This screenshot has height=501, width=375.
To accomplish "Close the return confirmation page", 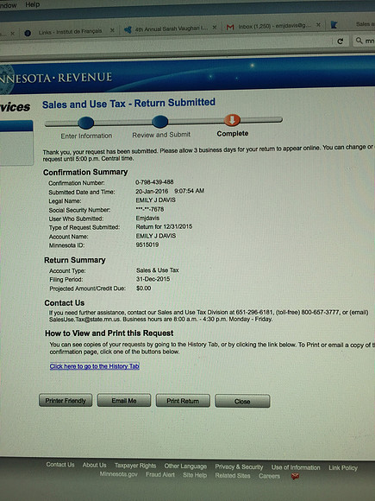I will coord(242,401).
